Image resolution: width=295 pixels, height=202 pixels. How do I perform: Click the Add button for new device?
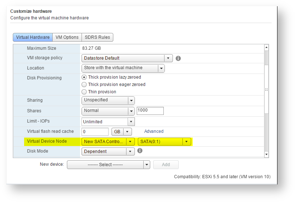coord(166,165)
